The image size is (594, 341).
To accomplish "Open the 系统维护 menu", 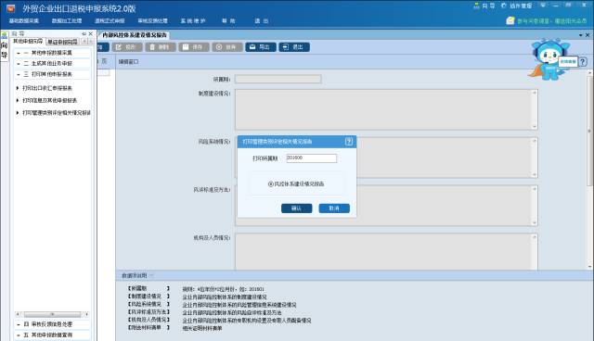I will (193, 20).
